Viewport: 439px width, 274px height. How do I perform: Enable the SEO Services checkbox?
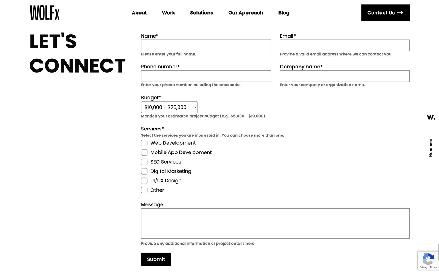point(144,162)
